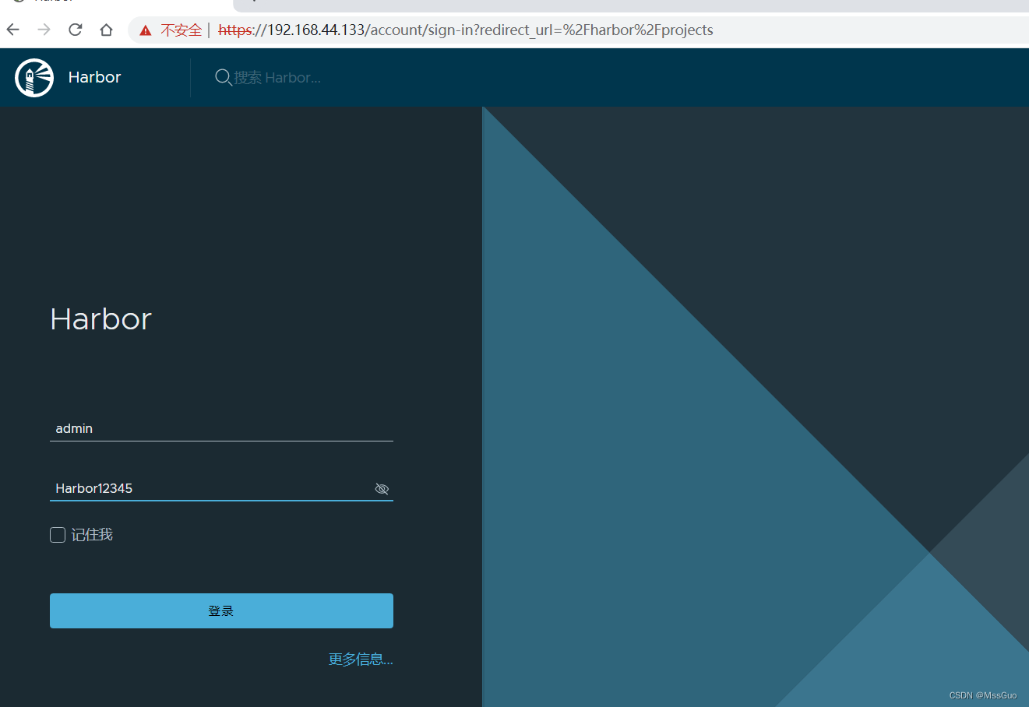Reload the page with refresh icon
Screen dimensions: 1029x707
[x=76, y=30]
